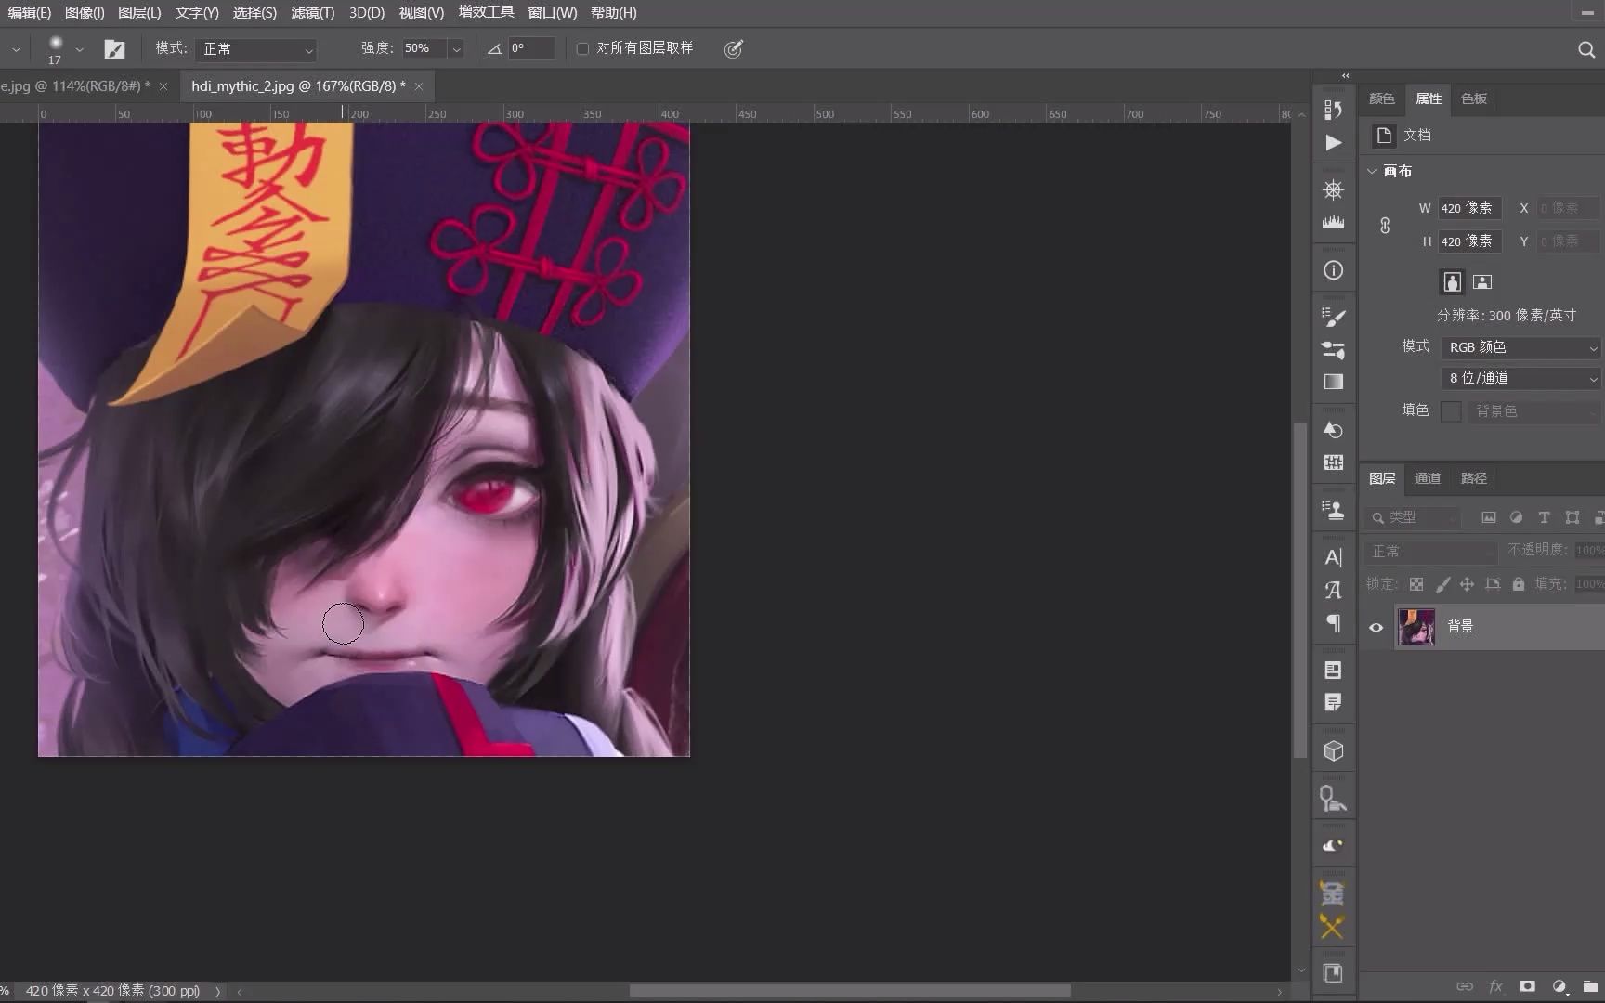Open the Brush Settings panel icon
Image resolution: width=1605 pixels, height=1003 pixels.
(x=1333, y=350)
